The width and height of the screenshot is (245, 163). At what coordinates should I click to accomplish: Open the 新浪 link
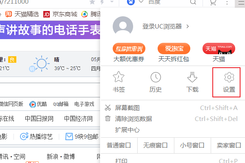pos(52,156)
